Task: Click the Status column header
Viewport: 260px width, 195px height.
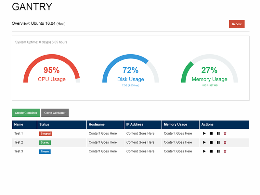Action: pyautogui.click(x=44, y=124)
